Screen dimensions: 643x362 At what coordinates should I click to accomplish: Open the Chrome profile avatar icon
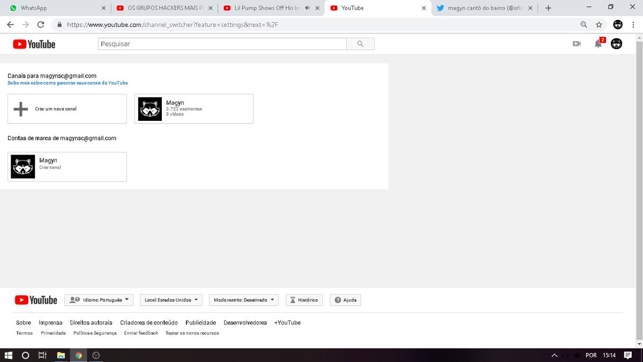click(x=618, y=25)
